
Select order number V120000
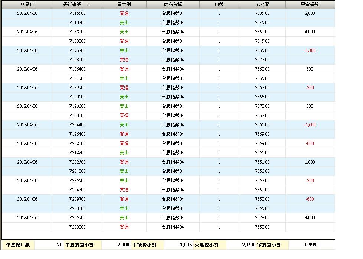[x=77, y=41]
